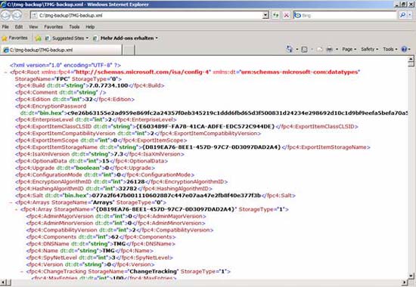
Task: Click the browser Forward button
Action: coord(17,15)
